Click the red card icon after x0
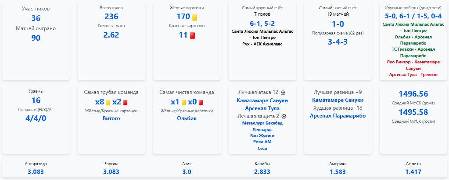449x180 pixels. (x=201, y=102)
